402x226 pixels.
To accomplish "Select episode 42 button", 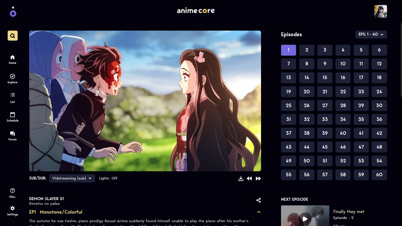I will pos(379,133).
